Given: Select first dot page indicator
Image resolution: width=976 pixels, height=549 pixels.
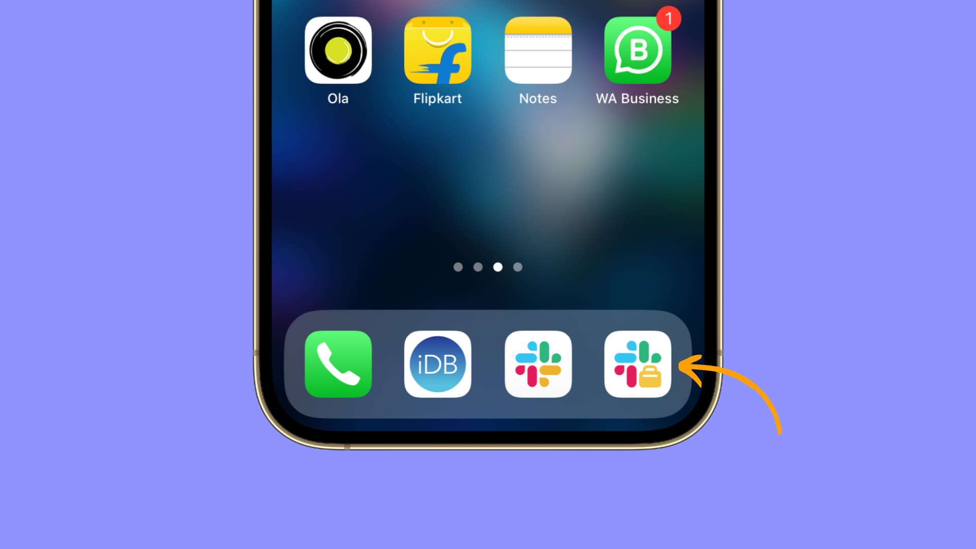Looking at the screenshot, I should (457, 267).
